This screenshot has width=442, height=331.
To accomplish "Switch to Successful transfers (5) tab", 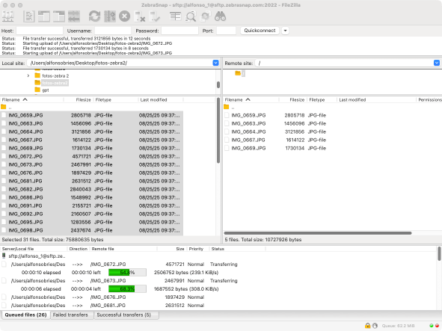I will point(123,315).
